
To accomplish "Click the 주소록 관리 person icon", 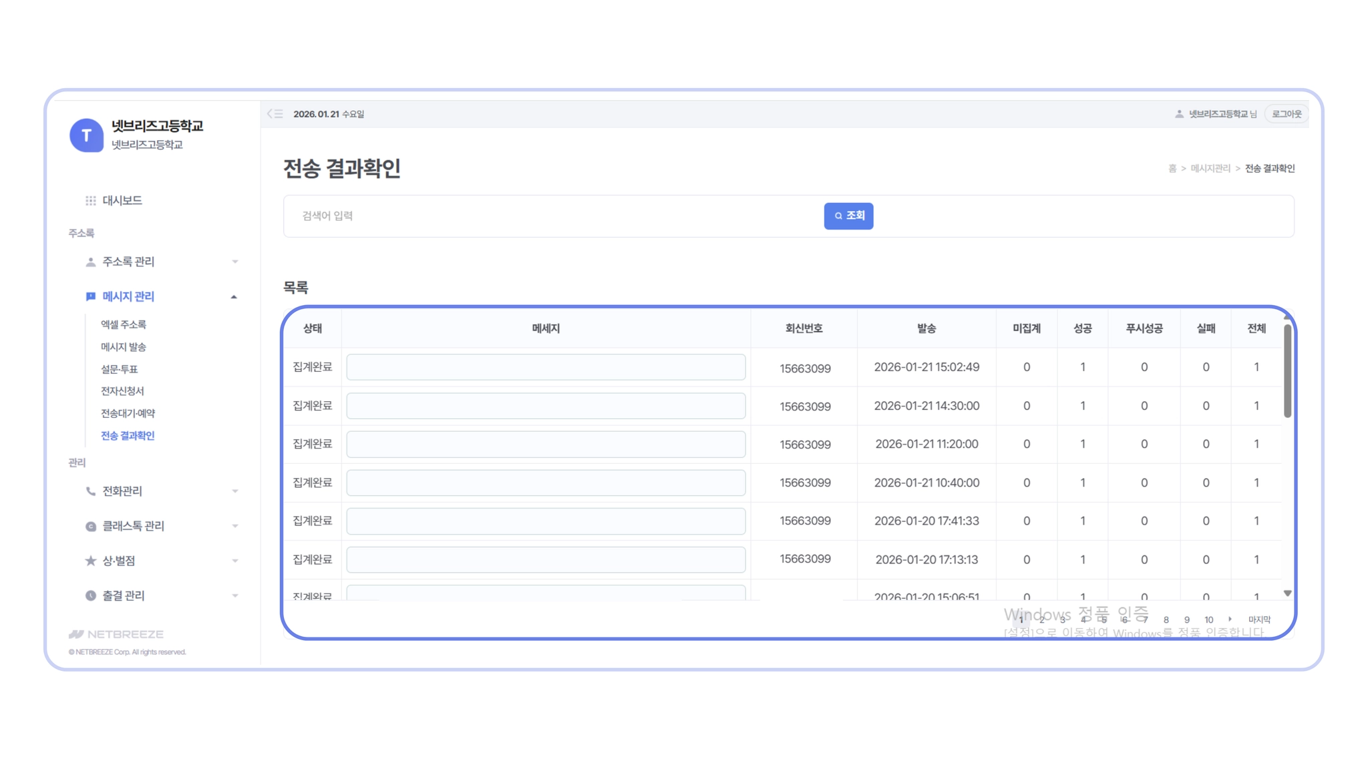I will pyautogui.click(x=91, y=262).
